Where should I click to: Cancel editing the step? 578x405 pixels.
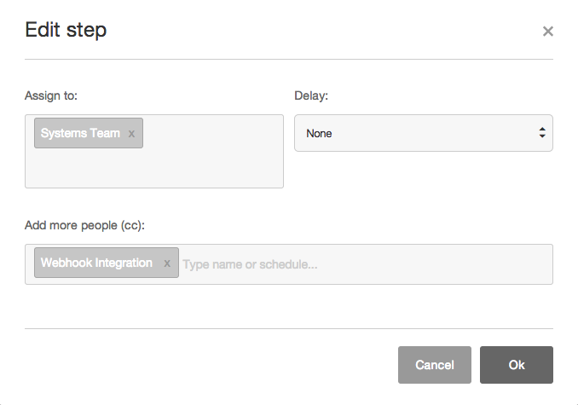[435, 365]
